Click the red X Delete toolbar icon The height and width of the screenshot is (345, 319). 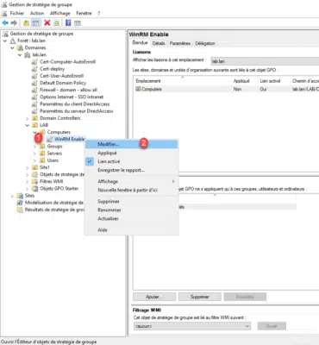click(47, 22)
